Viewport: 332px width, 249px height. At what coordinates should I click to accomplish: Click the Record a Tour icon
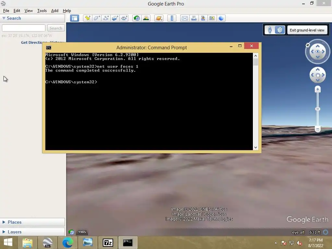coord(124,18)
